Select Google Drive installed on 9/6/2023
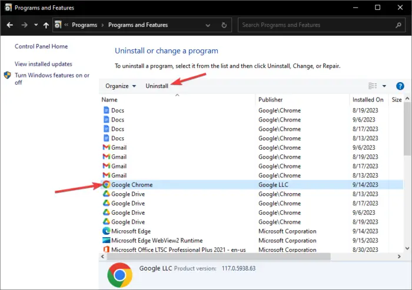This screenshot has width=412, height=290. point(252,213)
